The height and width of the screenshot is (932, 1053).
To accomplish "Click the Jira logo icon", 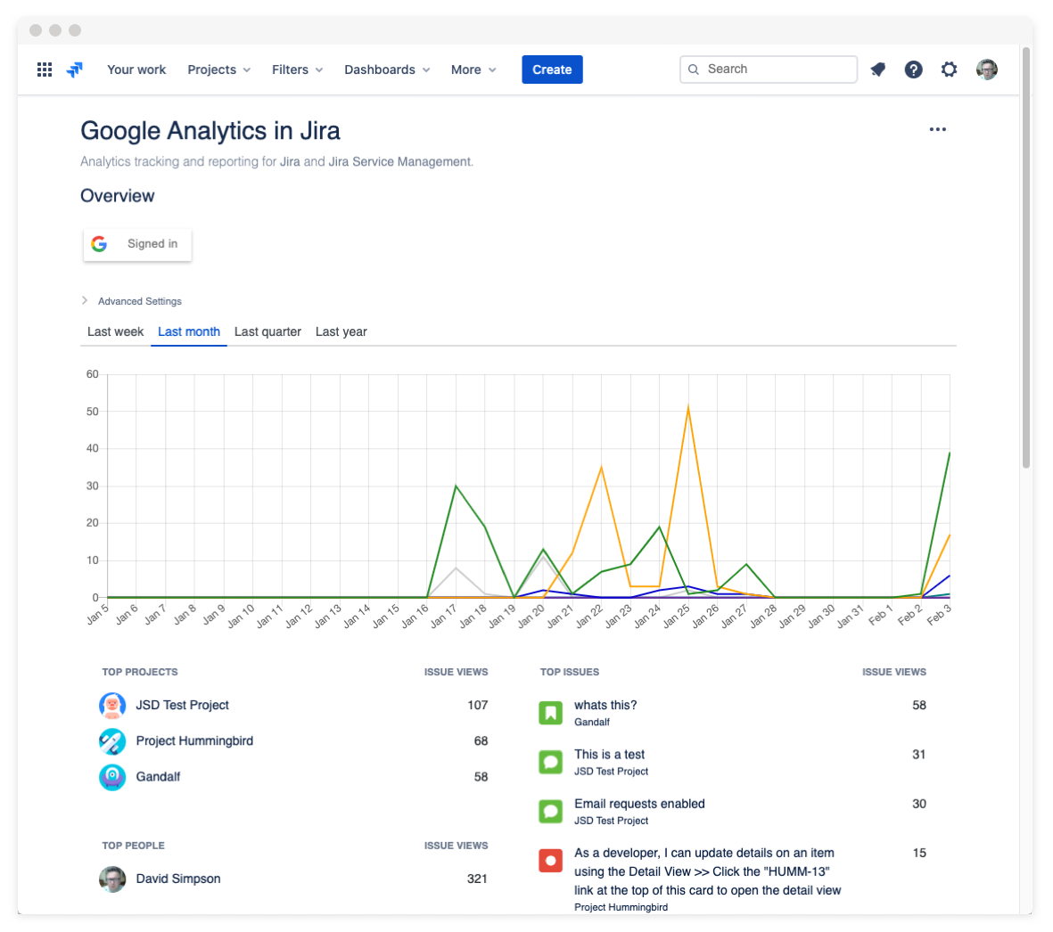I will tap(75, 69).
